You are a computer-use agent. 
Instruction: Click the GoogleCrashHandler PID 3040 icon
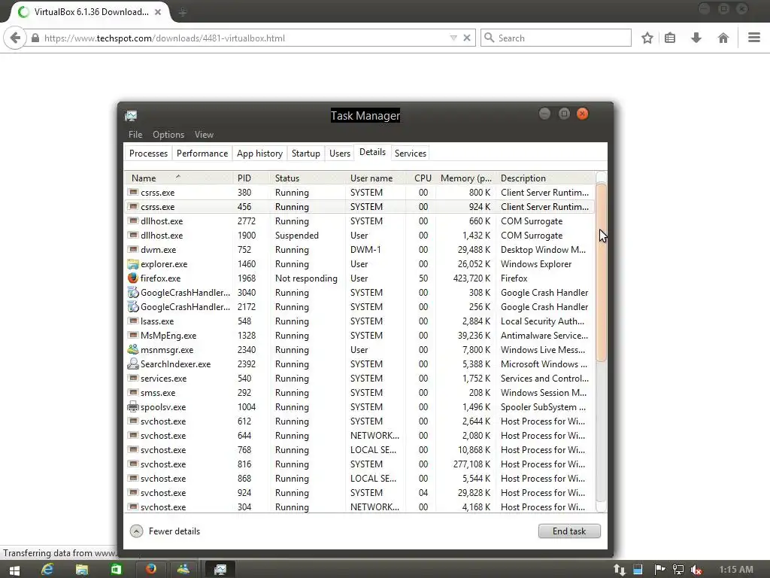point(132,292)
